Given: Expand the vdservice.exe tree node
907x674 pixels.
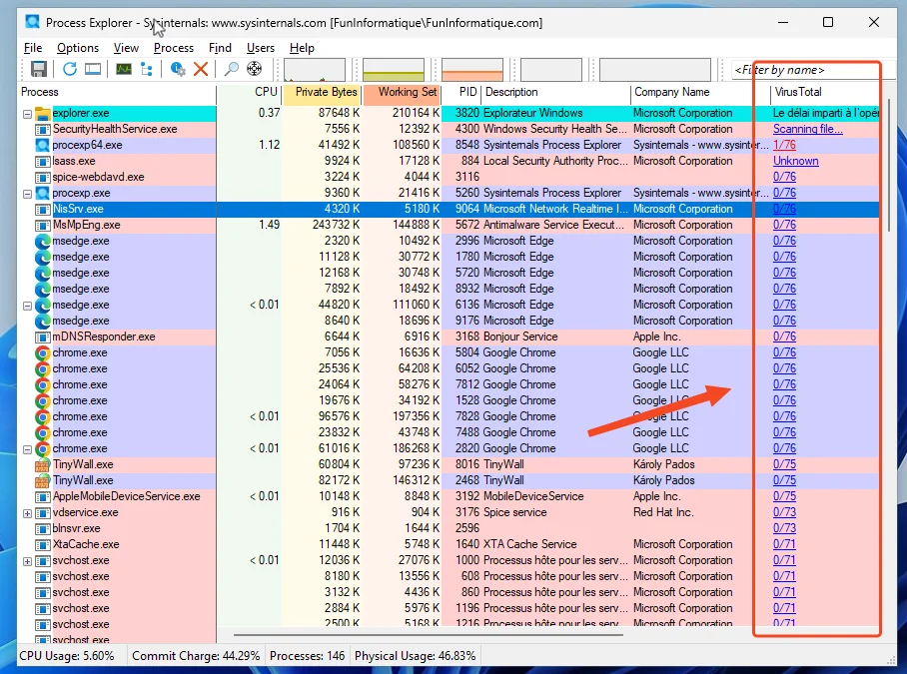Looking at the screenshot, I should (x=25, y=512).
